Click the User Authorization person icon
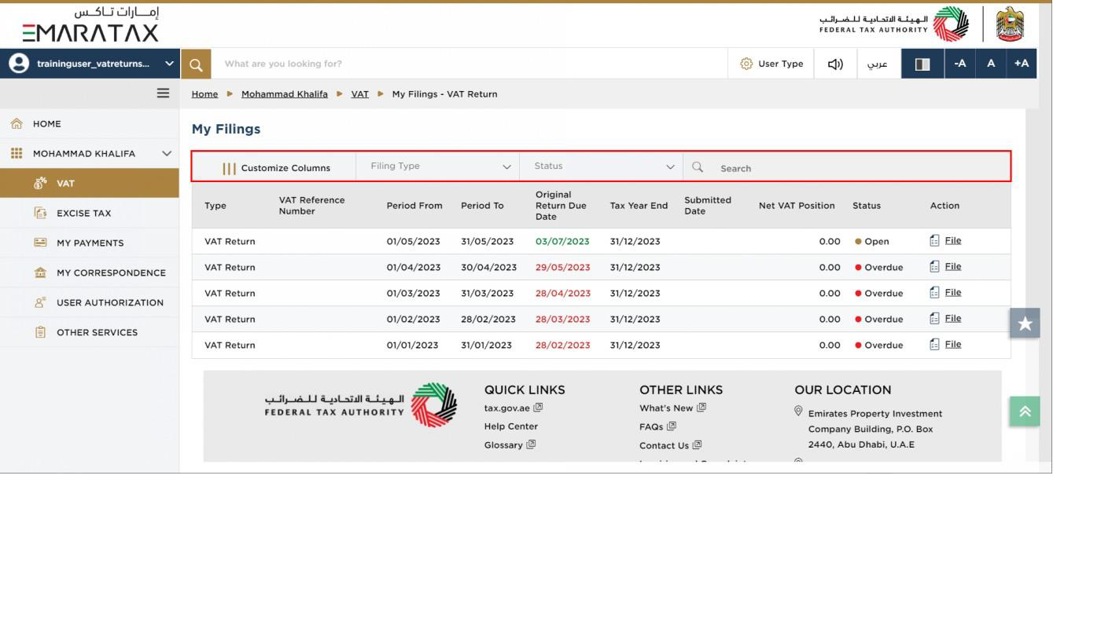Screen dimensions: 1112x629 click(x=40, y=302)
